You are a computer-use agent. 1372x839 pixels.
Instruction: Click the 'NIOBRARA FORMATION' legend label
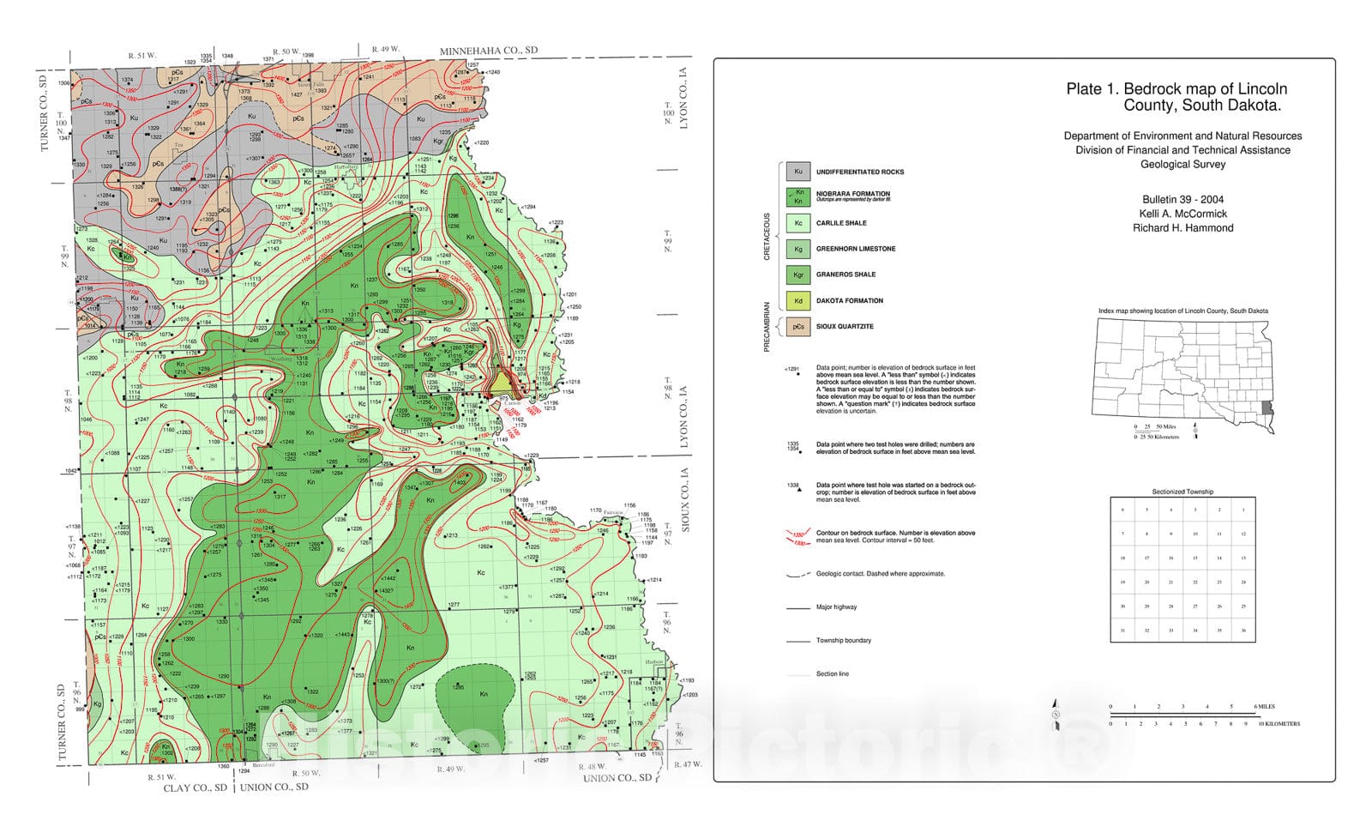pyautogui.click(x=853, y=194)
